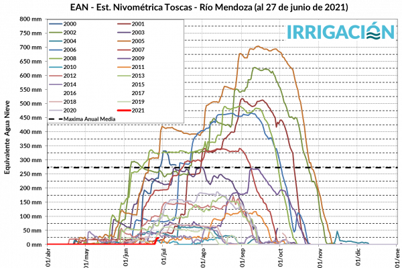Click the IRRIGACIÓN logo
Screen dimensions: 402x268
coord(340,31)
